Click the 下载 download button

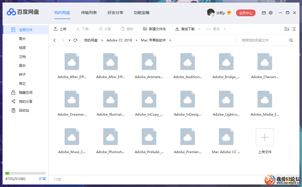[82, 29]
